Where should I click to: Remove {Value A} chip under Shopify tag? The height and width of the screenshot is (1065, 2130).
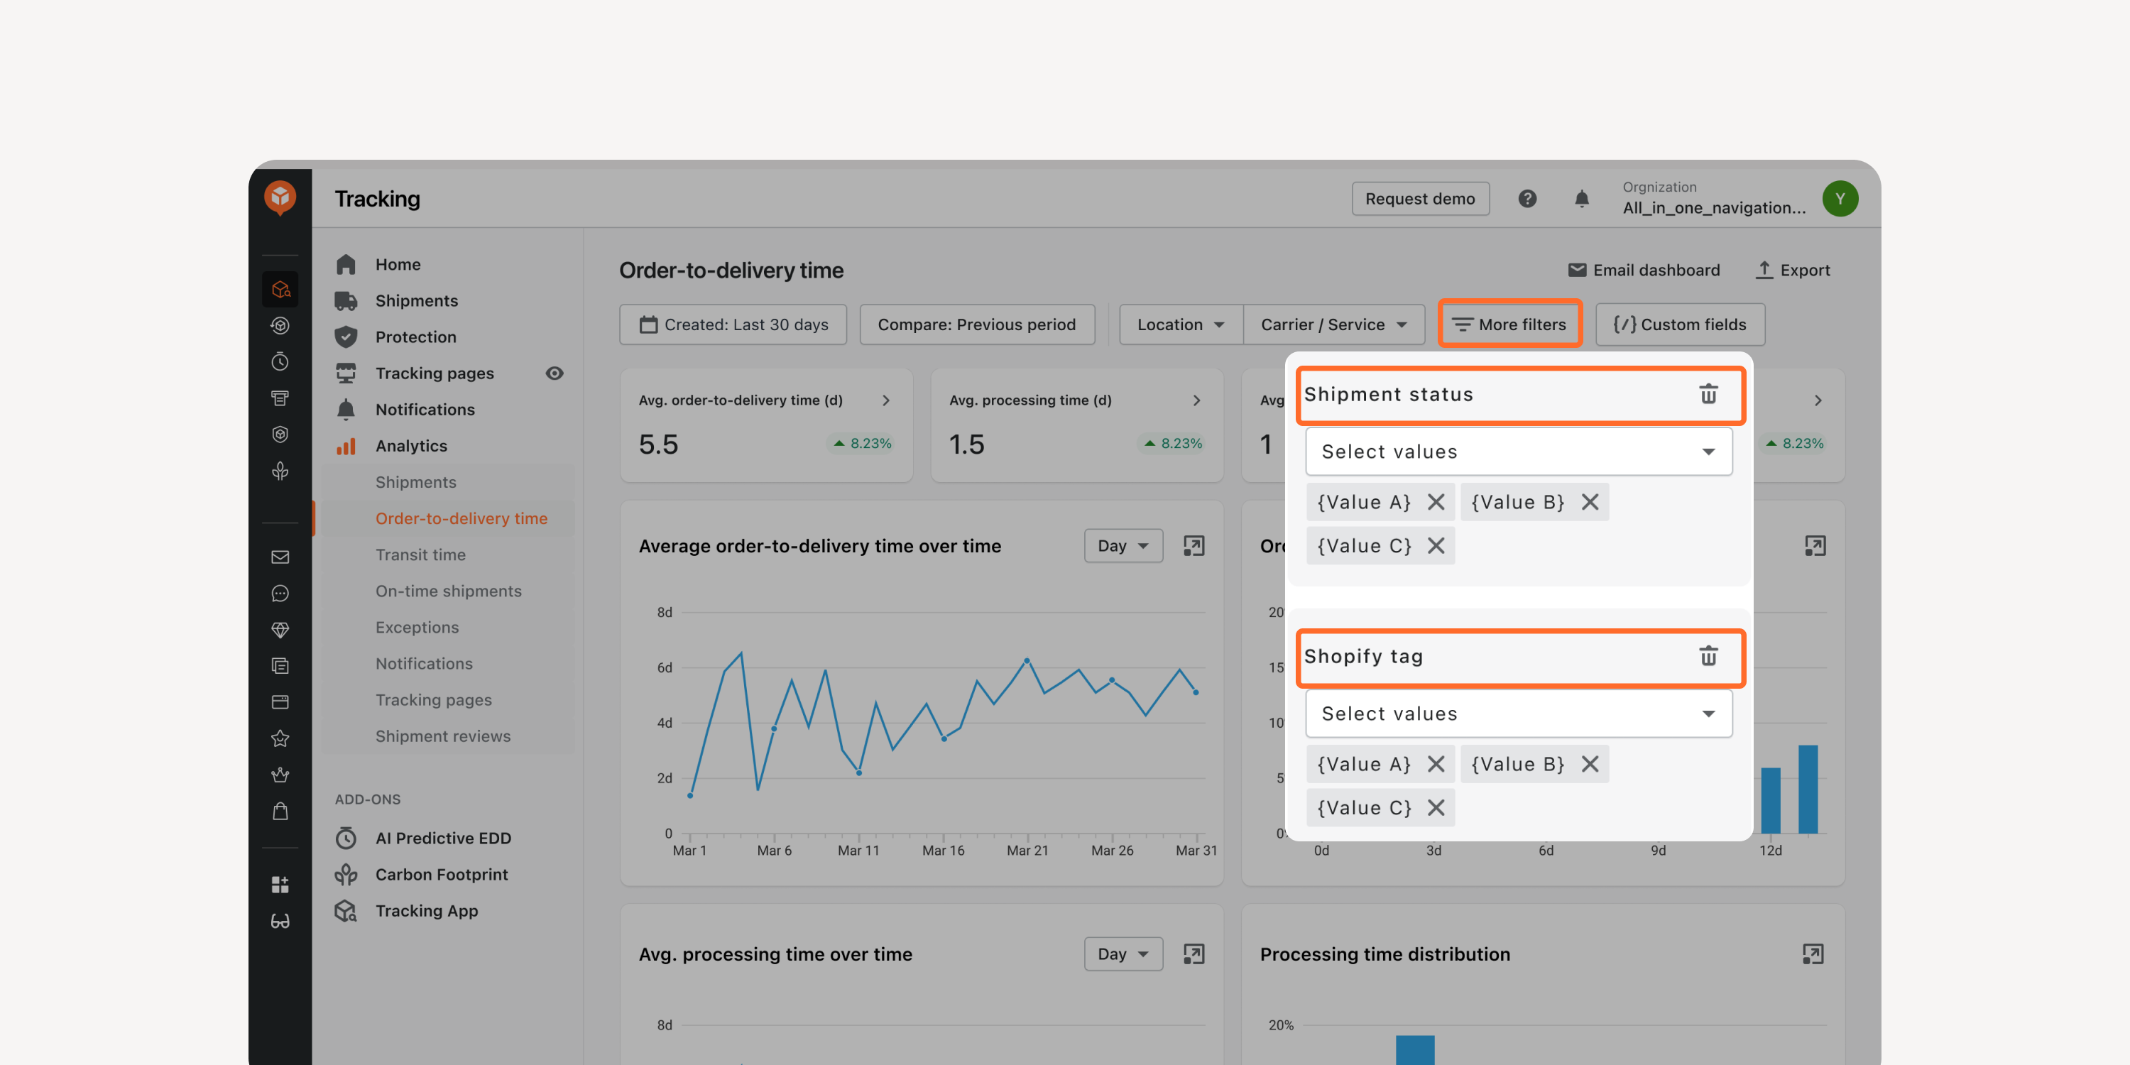pyautogui.click(x=1436, y=764)
